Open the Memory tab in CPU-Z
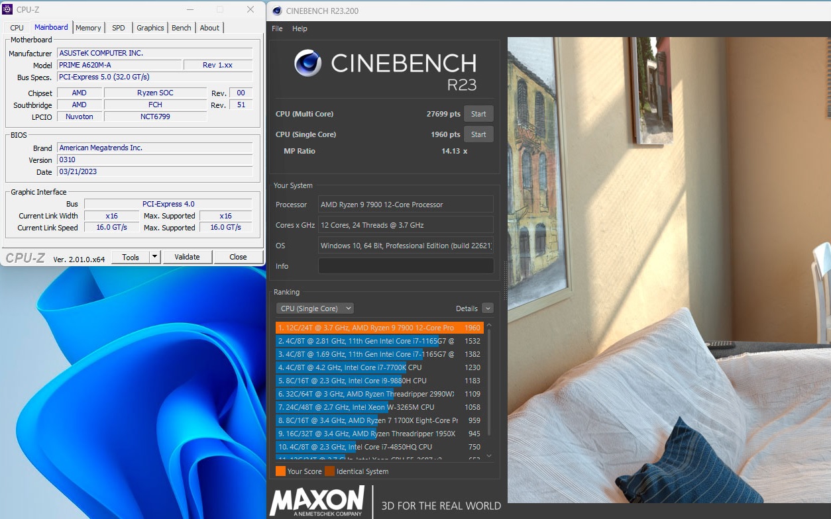 [x=88, y=28]
